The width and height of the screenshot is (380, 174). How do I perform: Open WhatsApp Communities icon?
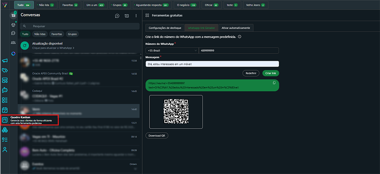coord(14,42)
